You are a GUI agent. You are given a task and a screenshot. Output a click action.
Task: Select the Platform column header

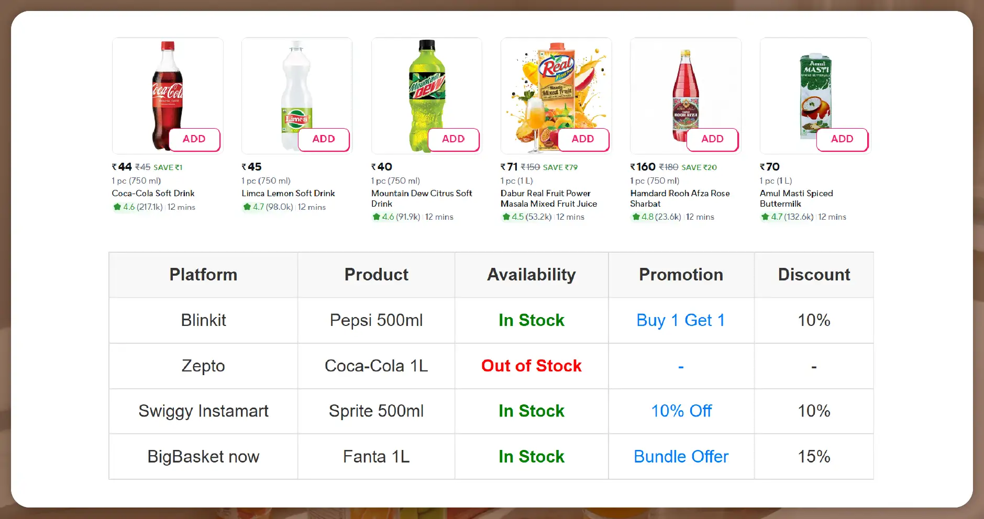tap(203, 275)
